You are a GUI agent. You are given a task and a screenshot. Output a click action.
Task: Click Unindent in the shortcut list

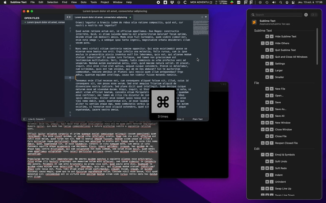click(280, 182)
